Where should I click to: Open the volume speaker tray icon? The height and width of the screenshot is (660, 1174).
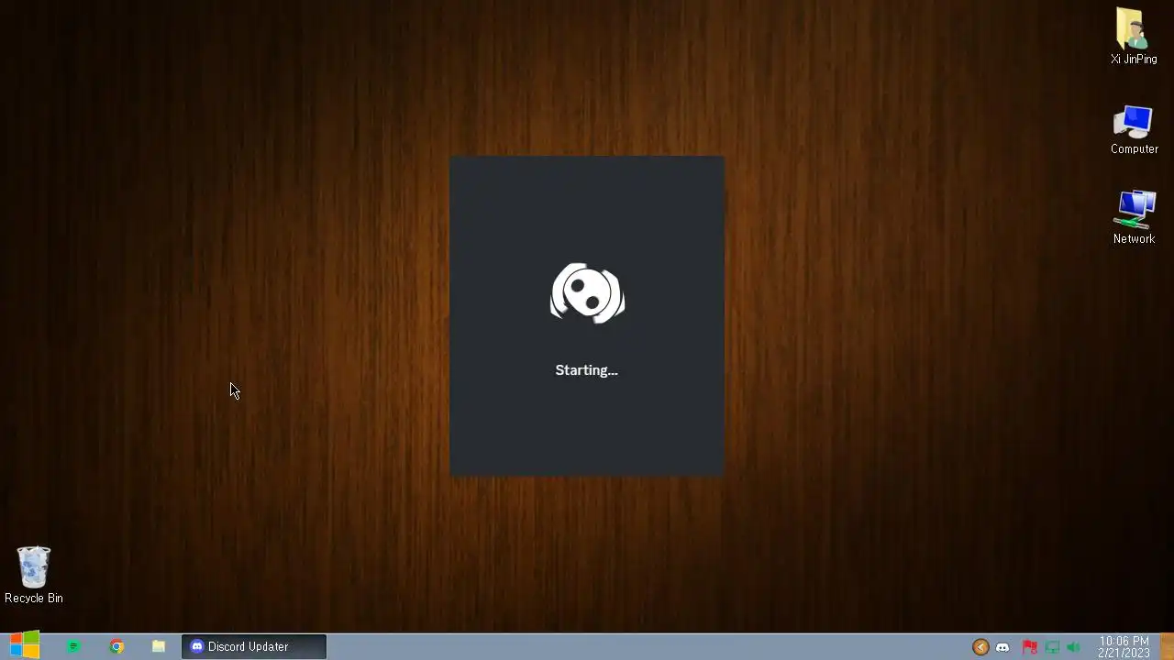[1074, 647]
